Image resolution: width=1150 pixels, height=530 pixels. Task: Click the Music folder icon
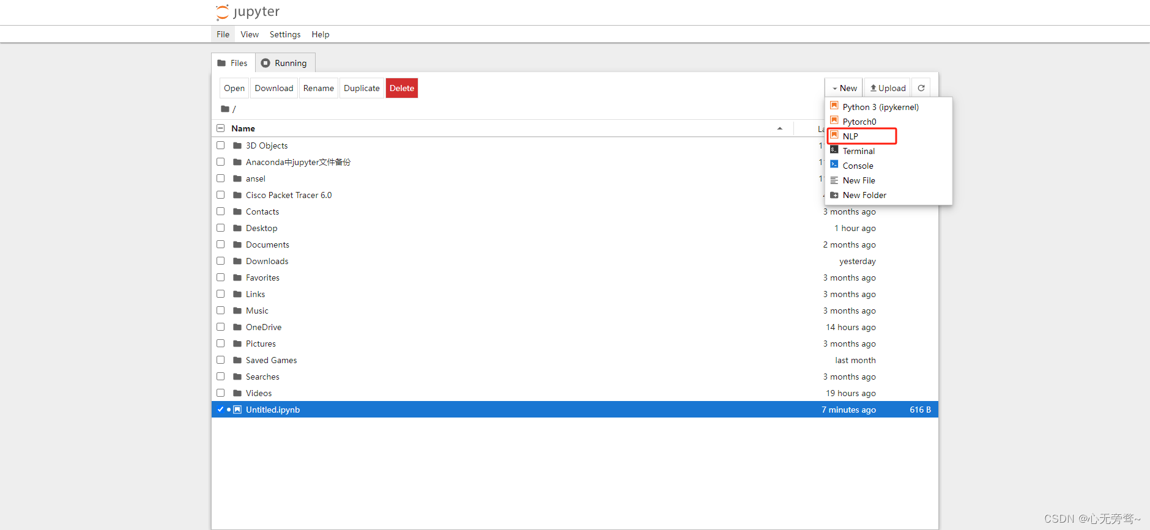pos(237,311)
